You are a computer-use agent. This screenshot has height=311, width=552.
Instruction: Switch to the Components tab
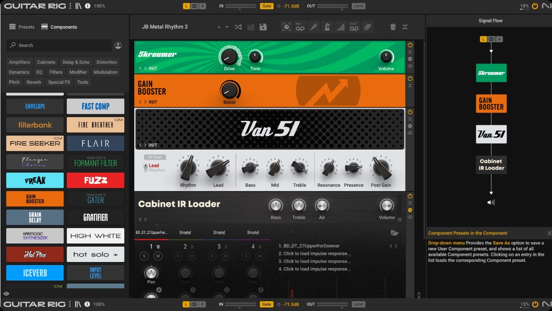click(59, 27)
